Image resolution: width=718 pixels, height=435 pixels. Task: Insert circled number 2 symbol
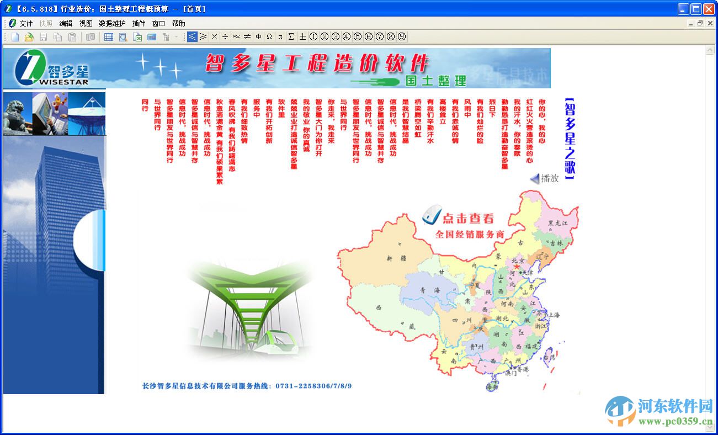(x=325, y=37)
